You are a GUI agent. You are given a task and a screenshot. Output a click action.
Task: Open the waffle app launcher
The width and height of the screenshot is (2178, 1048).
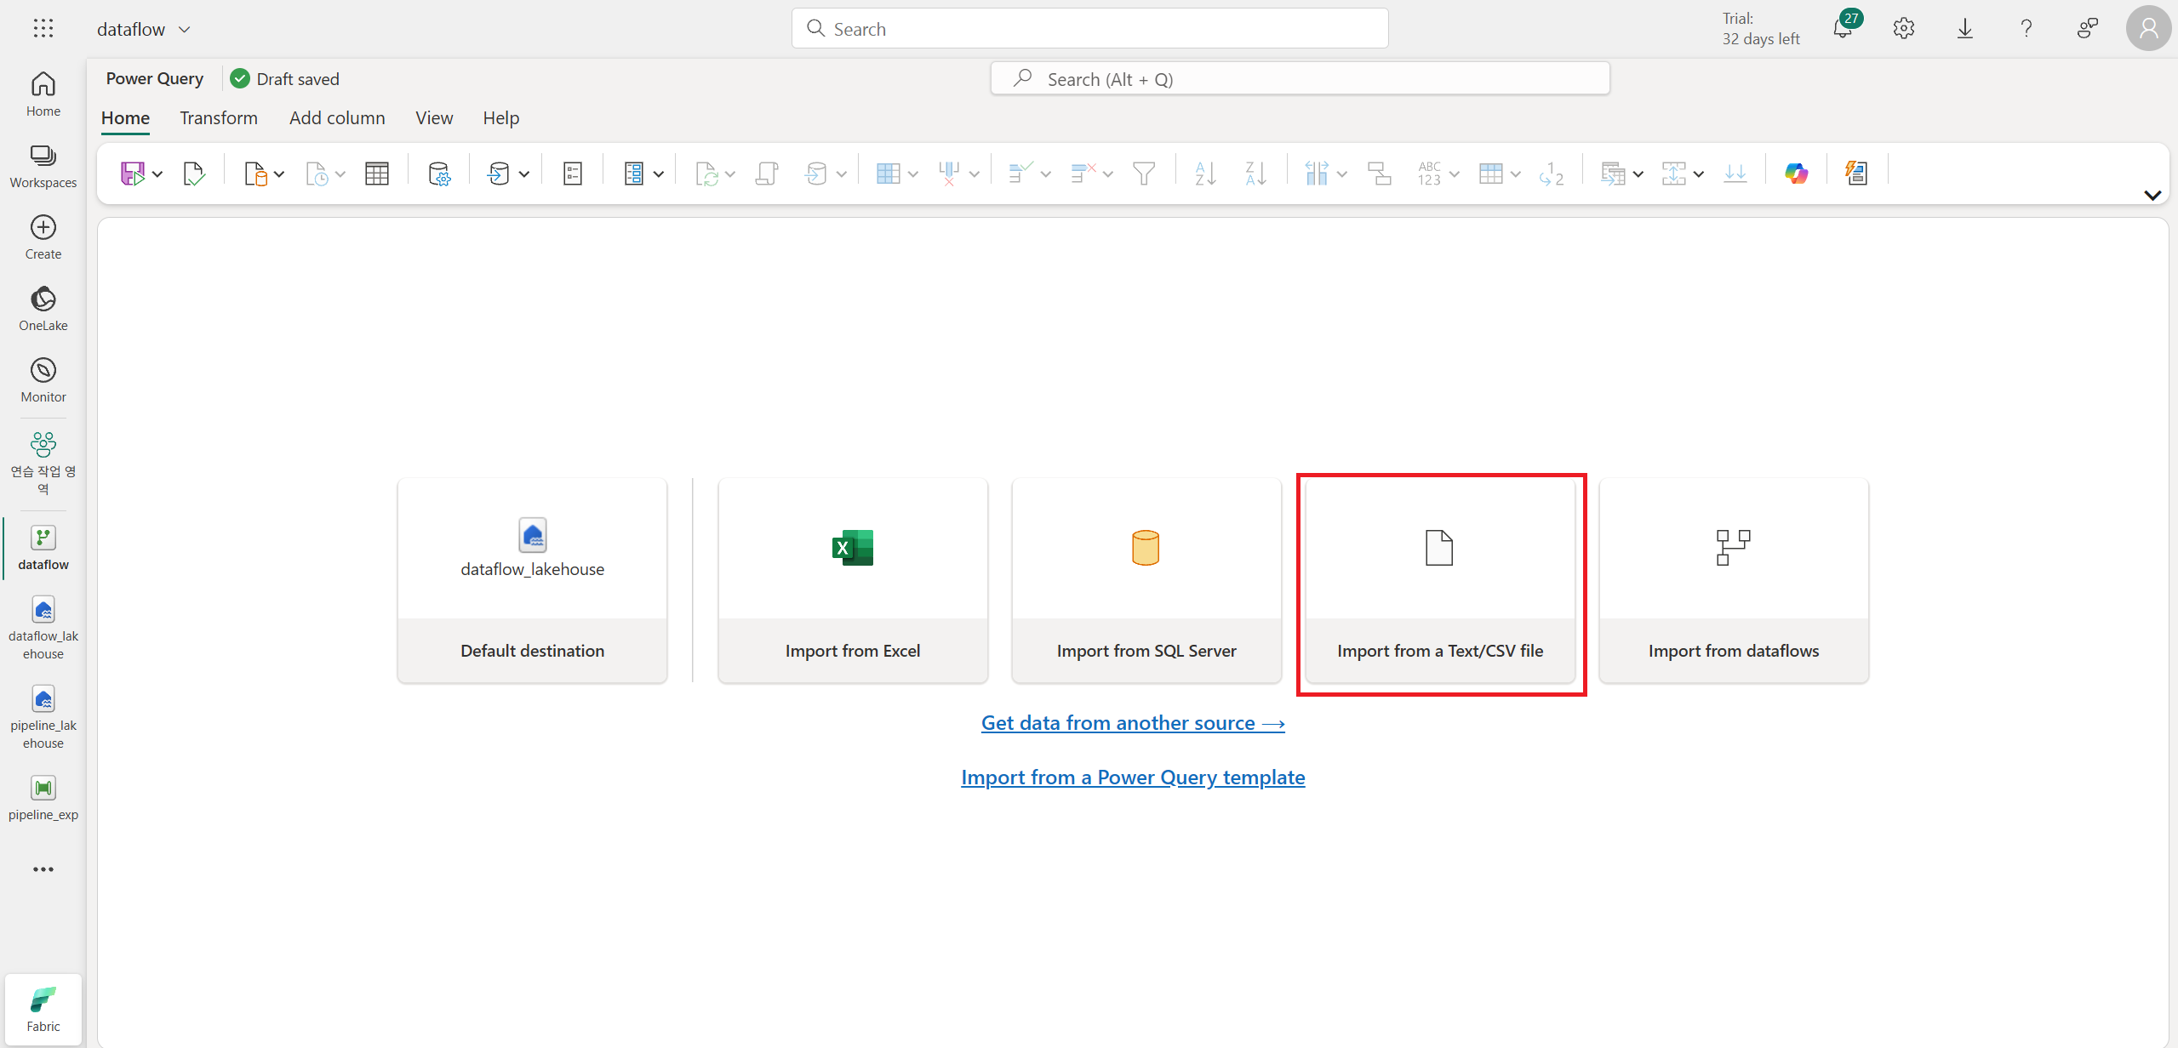click(x=43, y=29)
